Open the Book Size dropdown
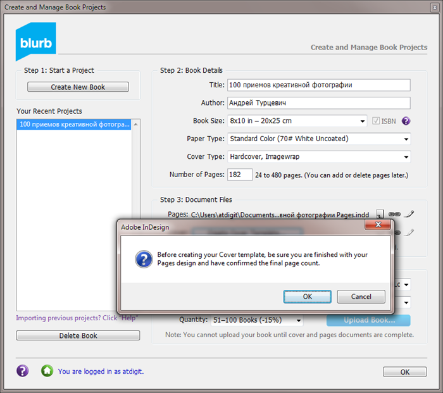 [x=297, y=121]
